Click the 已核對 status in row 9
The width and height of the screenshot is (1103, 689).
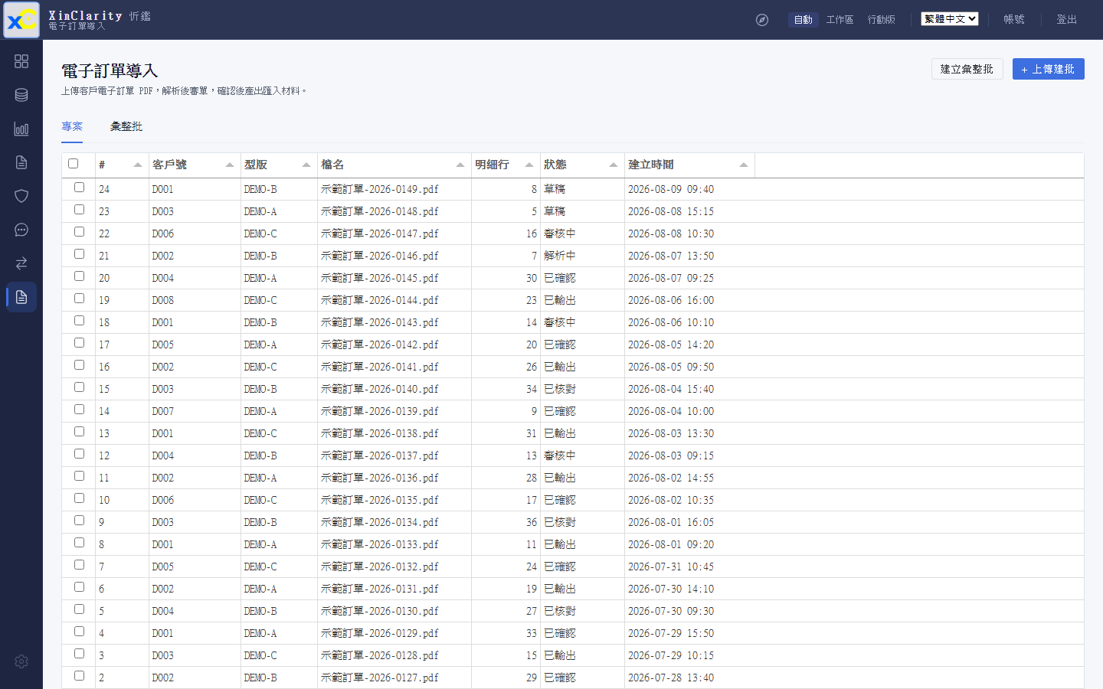(x=560, y=522)
